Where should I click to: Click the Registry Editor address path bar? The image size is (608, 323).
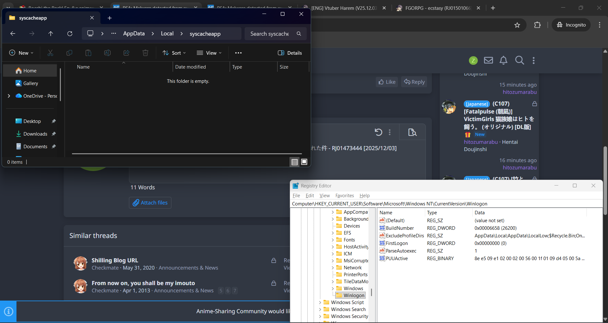(446, 204)
